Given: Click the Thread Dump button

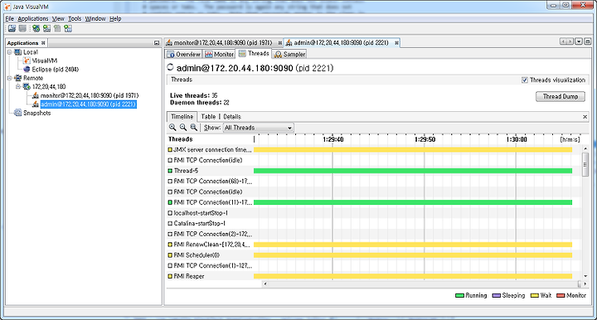Looking at the screenshot, I should 561,97.
